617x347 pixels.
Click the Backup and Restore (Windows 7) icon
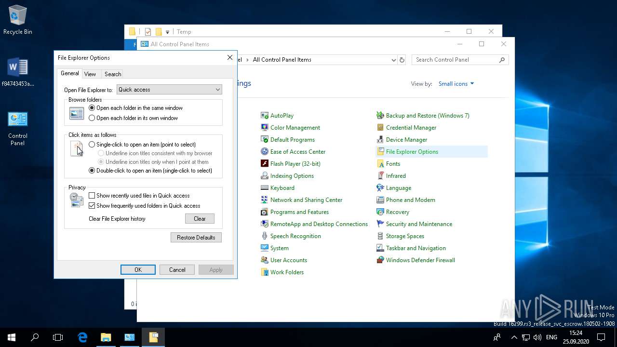[380, 116]
